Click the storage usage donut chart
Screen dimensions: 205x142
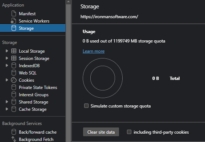(x=103, y=78)
